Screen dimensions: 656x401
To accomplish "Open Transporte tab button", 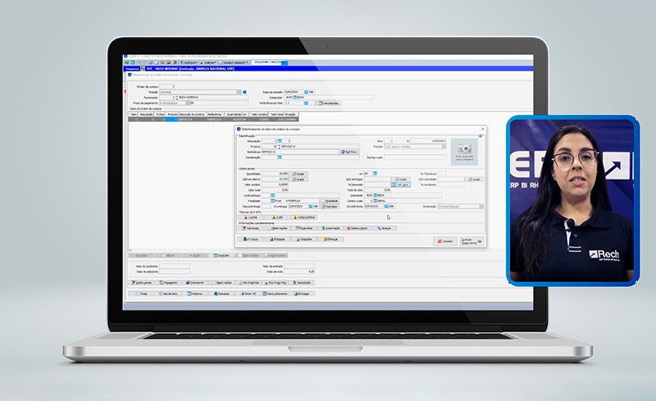I will pyautogui.click(x=195, y=283).
